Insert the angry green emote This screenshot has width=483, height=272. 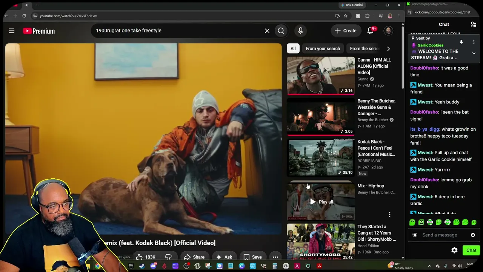point(421,223)
